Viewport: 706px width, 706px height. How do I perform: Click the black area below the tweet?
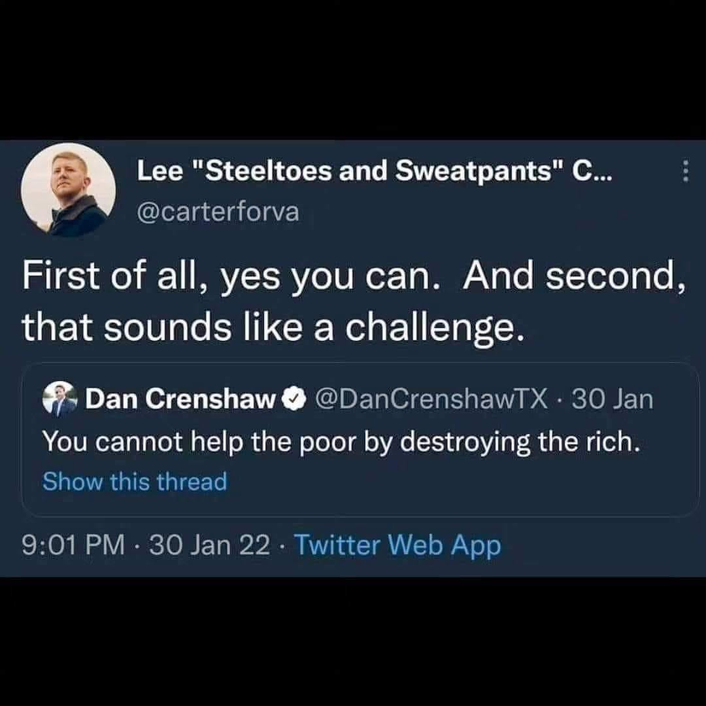point(353,642)
